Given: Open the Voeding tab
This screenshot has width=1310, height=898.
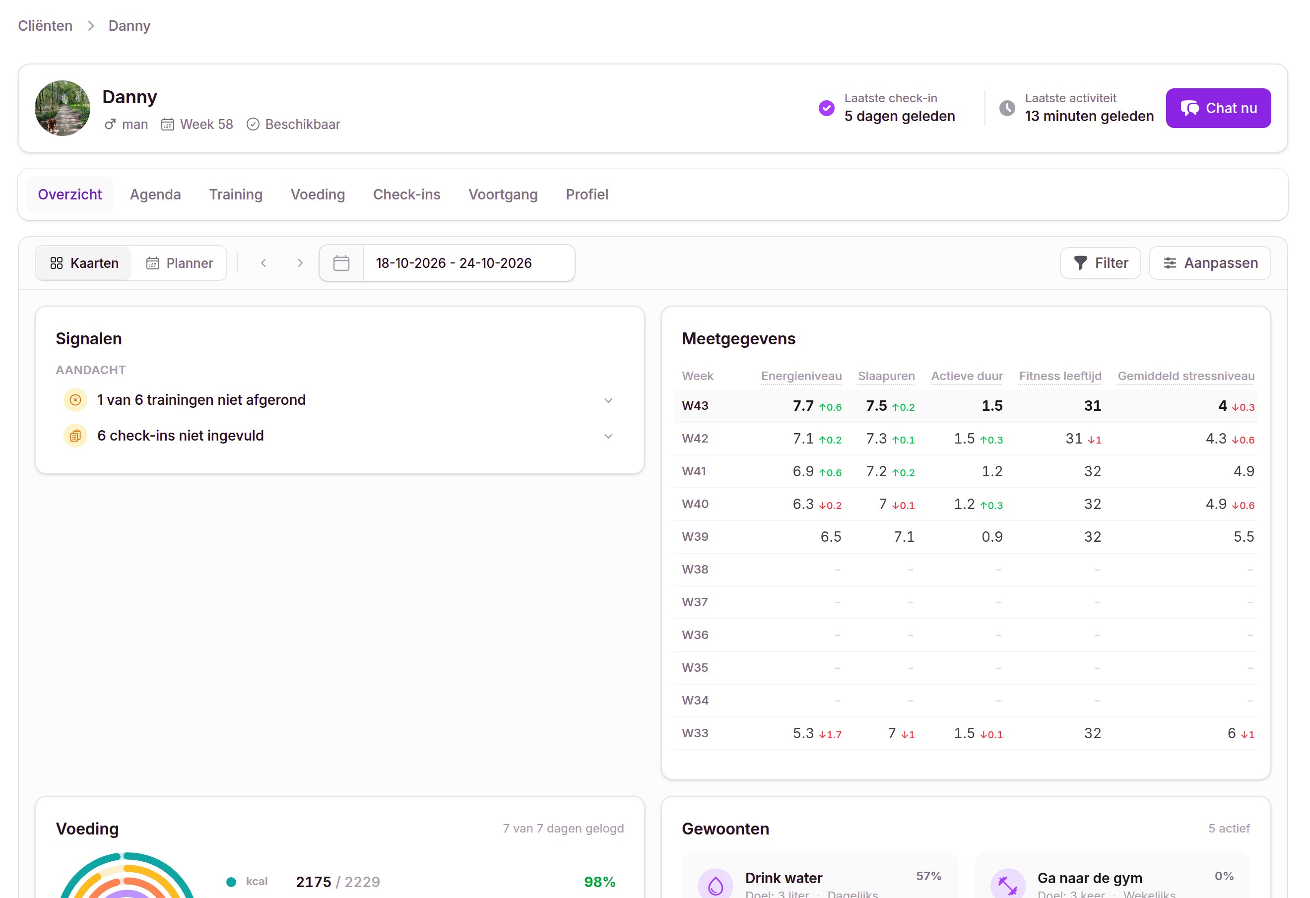Looking at the screenshot, I should coord(318,194).
